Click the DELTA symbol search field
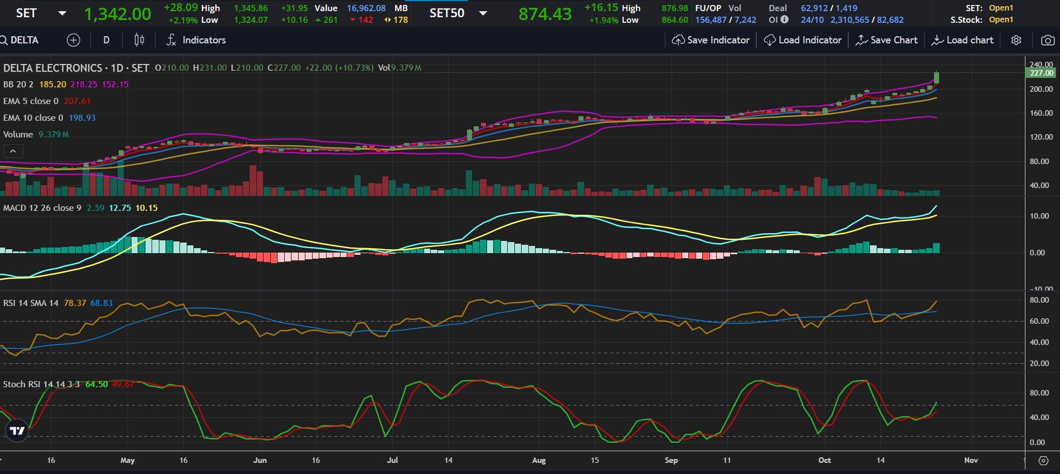This screenshot has height=474, width=1060. coord(23,40)
